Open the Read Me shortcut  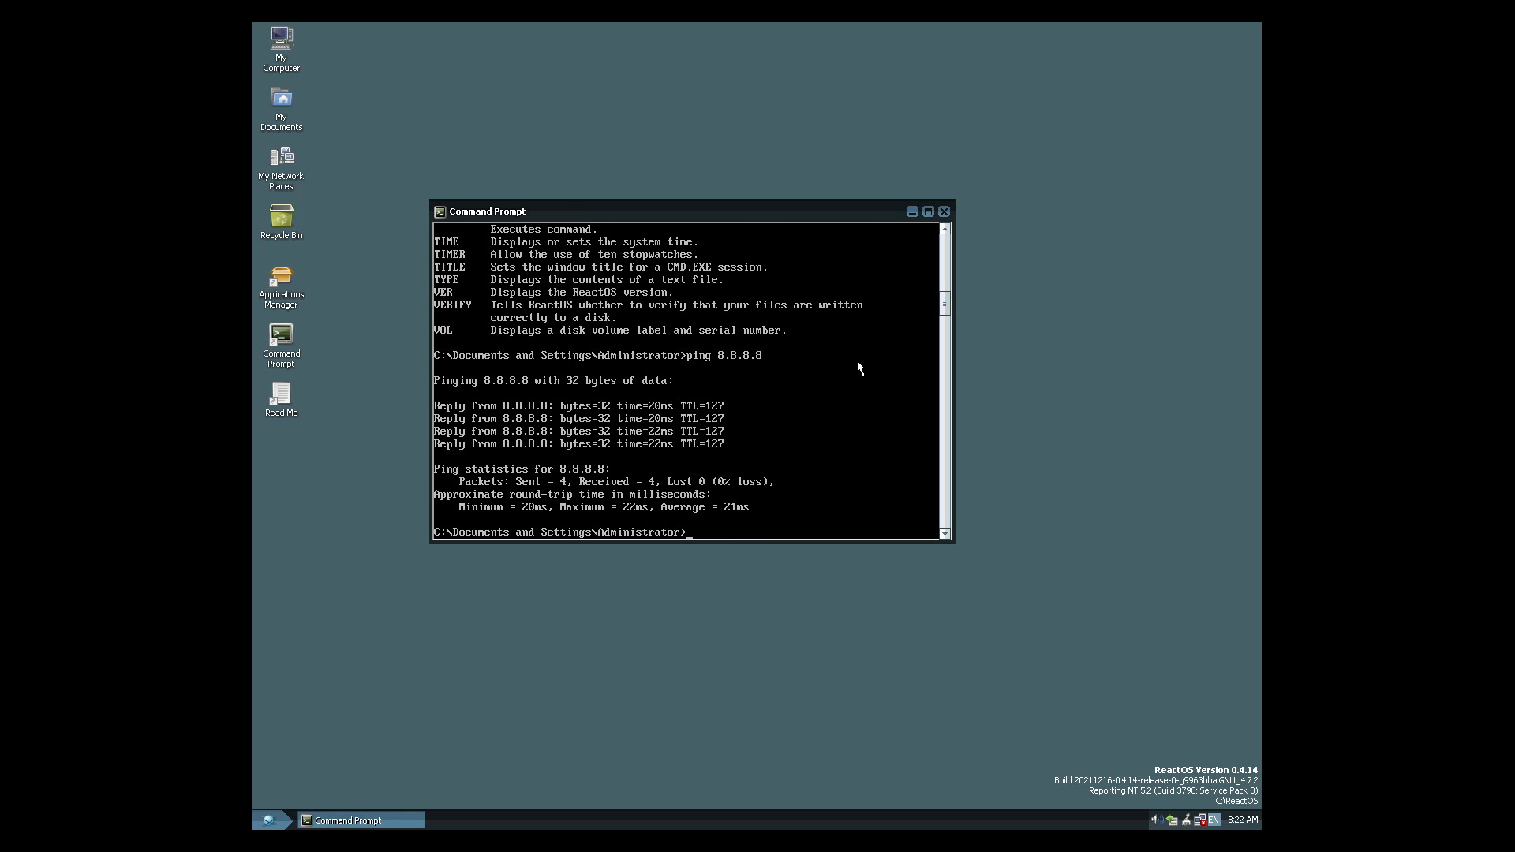click(281, 397)
